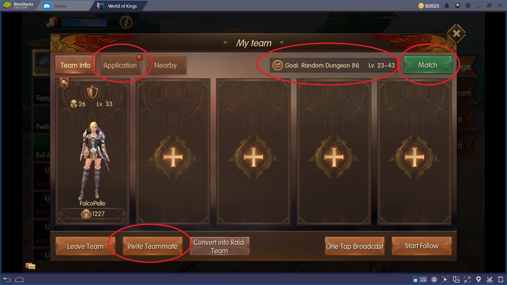The height and width of the screenshot is (285, 507).
Task: Select the Invite Teammate button
Action: tap(152, 246)
